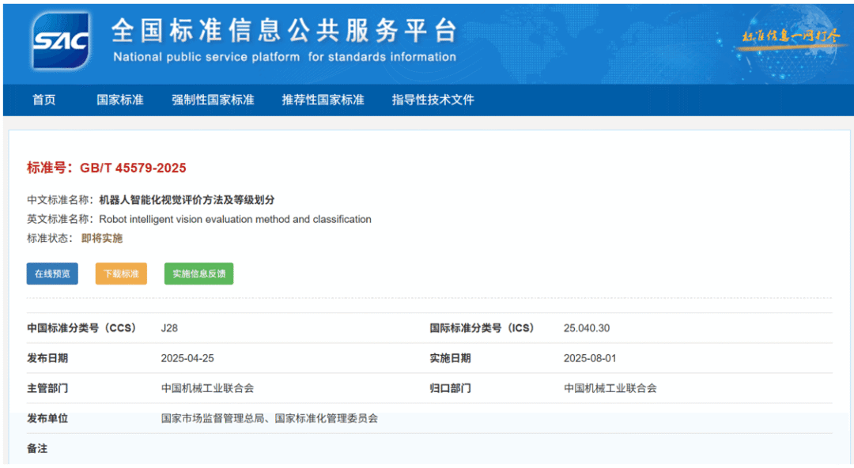The image size is (854, 468).
Task: Open the 国家标准 navigation item
Action: 120,100
